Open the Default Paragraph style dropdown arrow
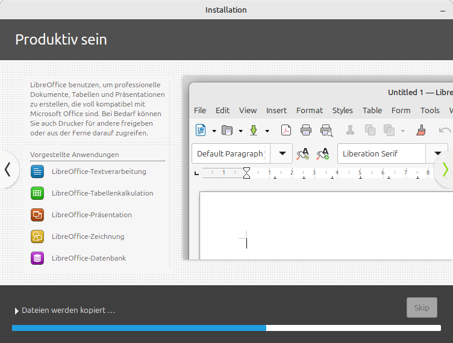This screenshot has height=343, width=453. [283, 153]
